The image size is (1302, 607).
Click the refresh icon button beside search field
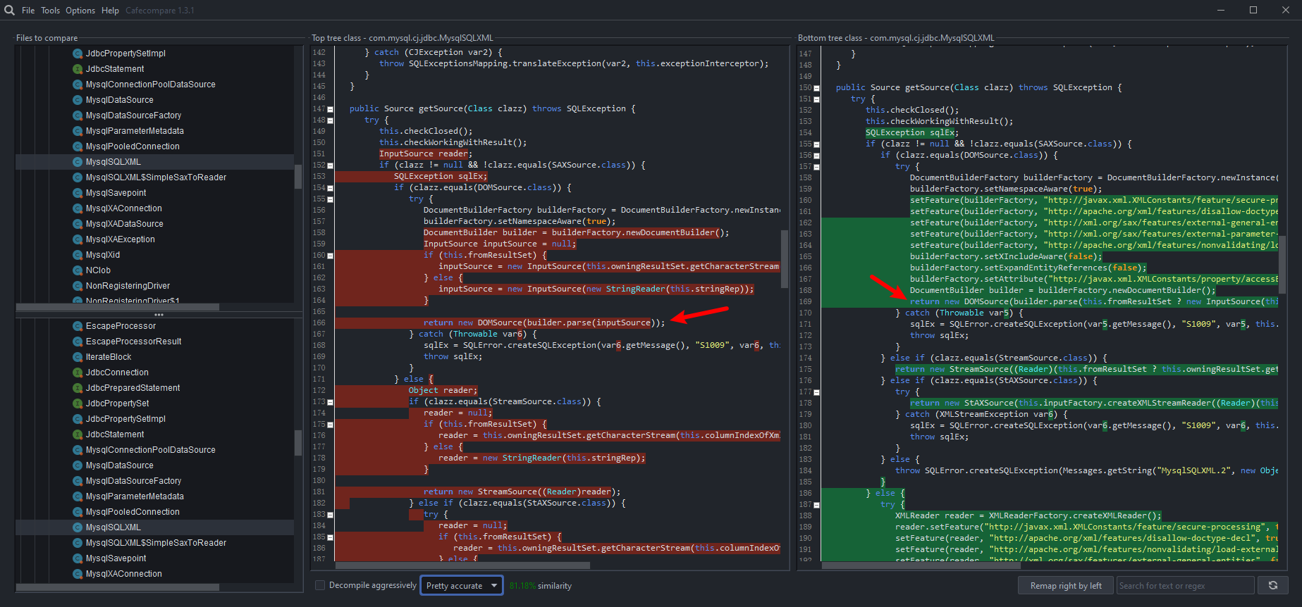tap(1272, 585)
